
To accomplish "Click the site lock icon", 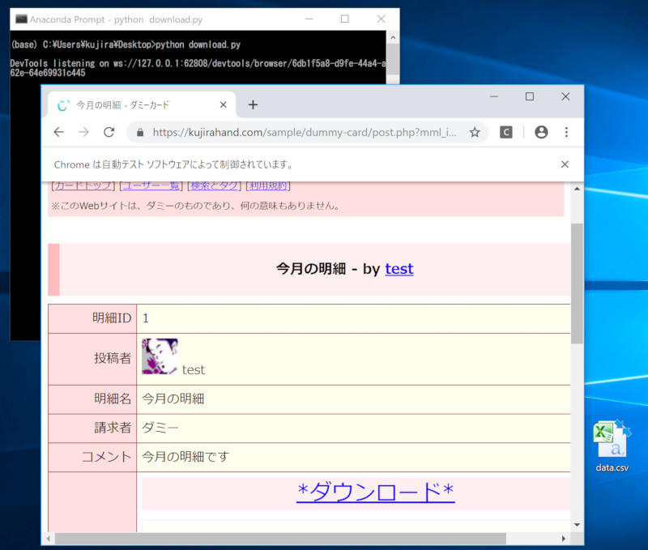I will click(140, 132).
